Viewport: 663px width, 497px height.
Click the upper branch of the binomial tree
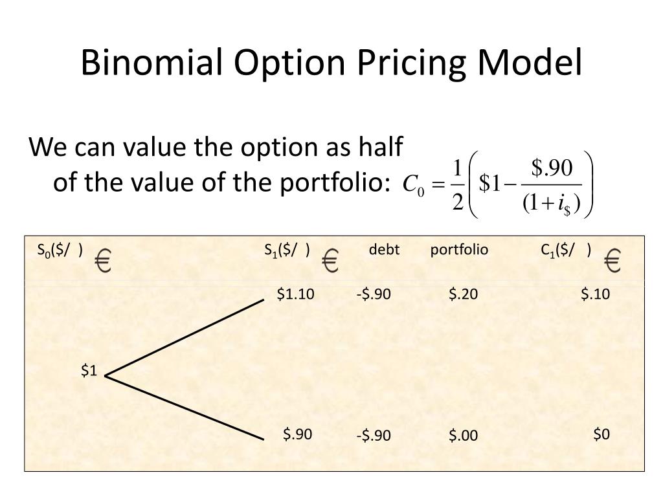point(185,338)
